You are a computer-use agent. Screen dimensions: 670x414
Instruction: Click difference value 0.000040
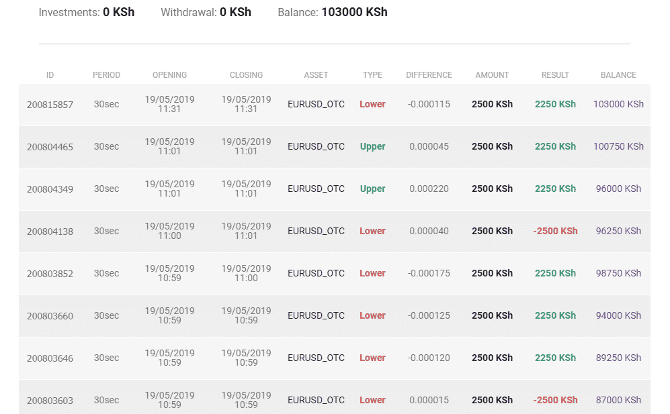[429, 231]
